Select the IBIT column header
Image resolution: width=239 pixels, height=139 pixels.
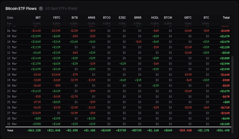(x=38, y=18)
